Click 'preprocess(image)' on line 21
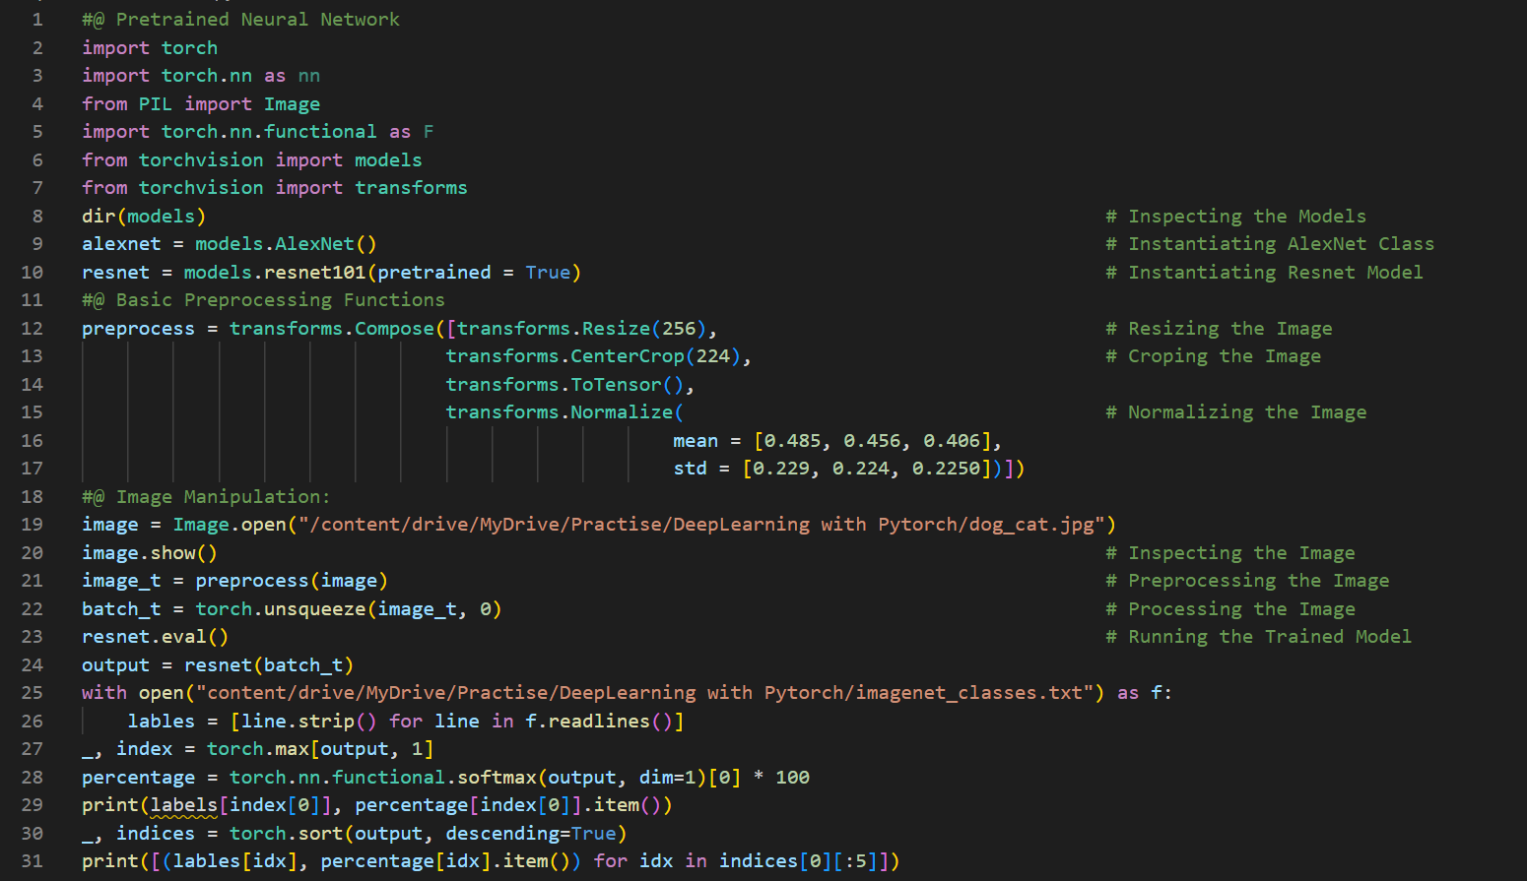This screenshot has height=881, width=1527. (x=292, y=581)
